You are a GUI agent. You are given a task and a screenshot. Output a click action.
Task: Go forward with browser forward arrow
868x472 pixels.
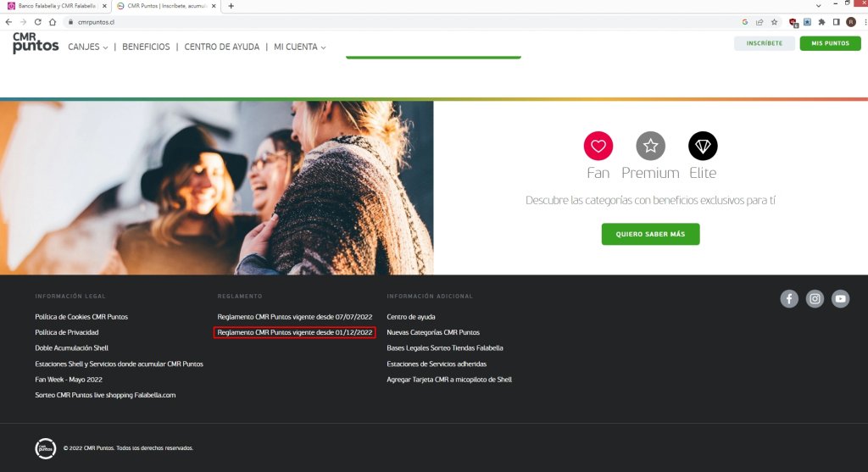[23, 22]
